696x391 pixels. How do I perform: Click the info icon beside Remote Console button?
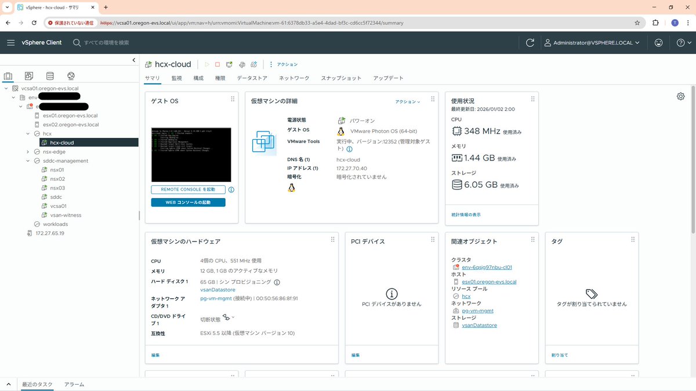pos(231,189)
